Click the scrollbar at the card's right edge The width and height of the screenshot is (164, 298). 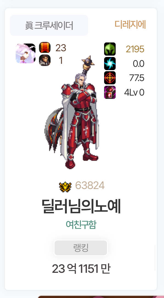click(155, 258)
